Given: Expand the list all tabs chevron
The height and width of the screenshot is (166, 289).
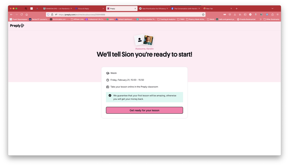Looking at the screenshot, I should (x=273, y=8).
